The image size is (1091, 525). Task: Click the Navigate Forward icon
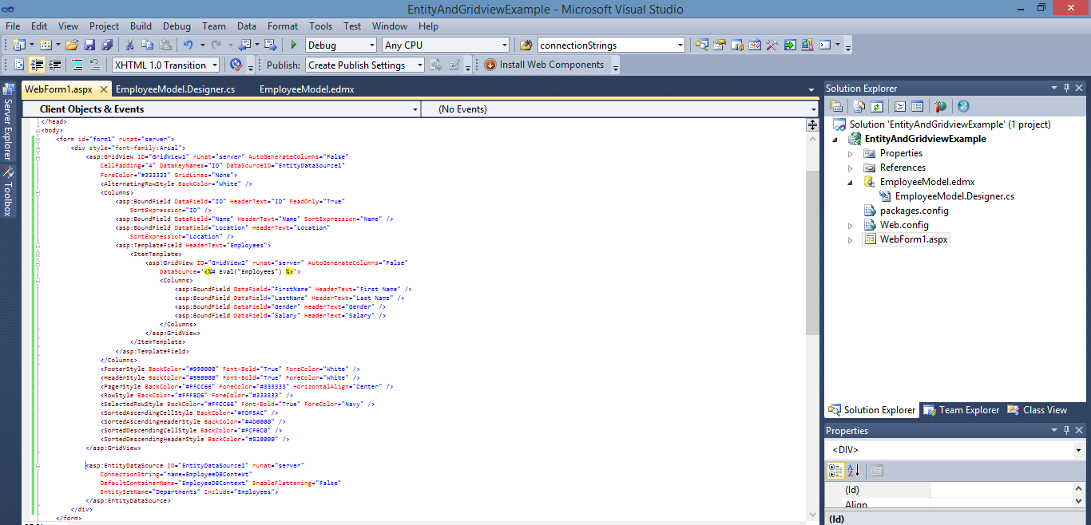270,45
